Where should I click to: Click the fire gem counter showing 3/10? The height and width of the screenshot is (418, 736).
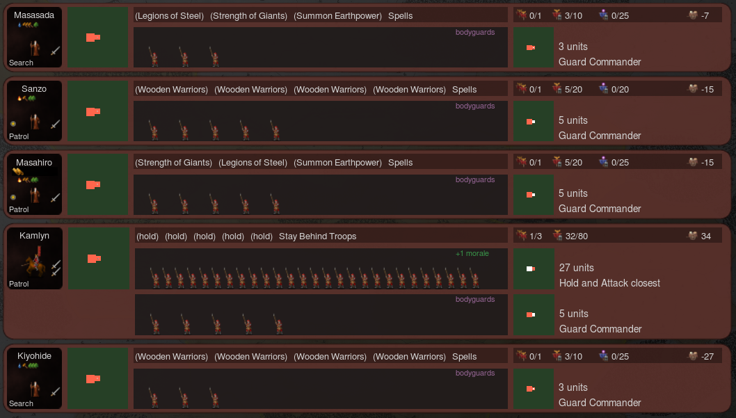pyautogui.click(x=557, y=14)
